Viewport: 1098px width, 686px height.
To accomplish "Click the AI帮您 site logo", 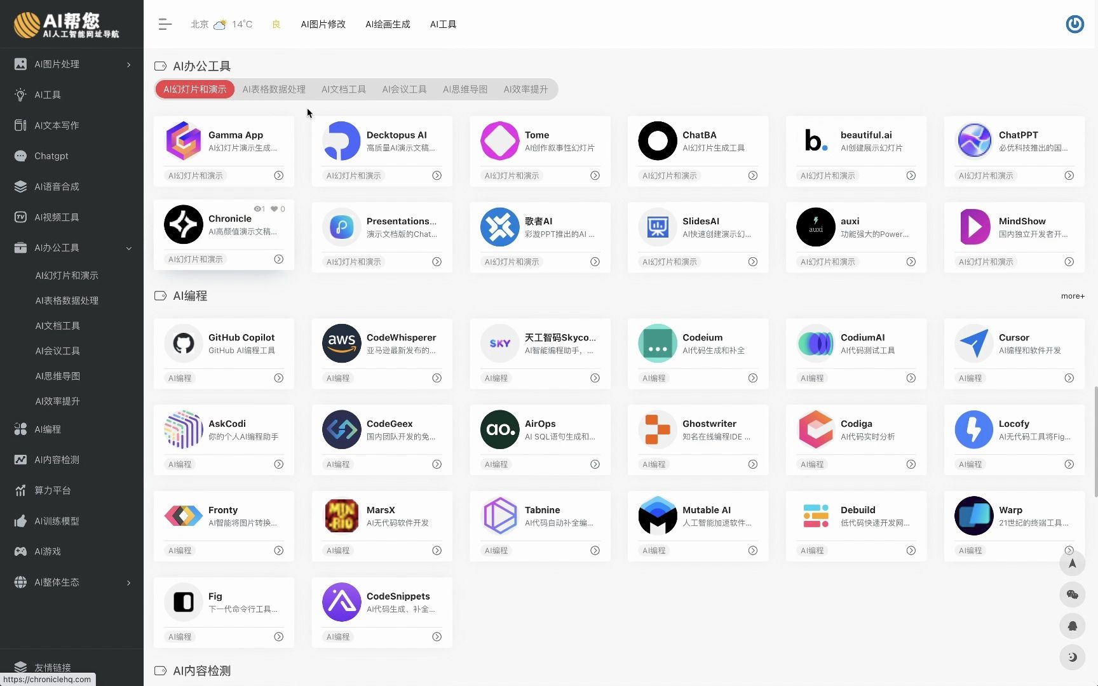I will pyautogui.click(x=67, y=25).
